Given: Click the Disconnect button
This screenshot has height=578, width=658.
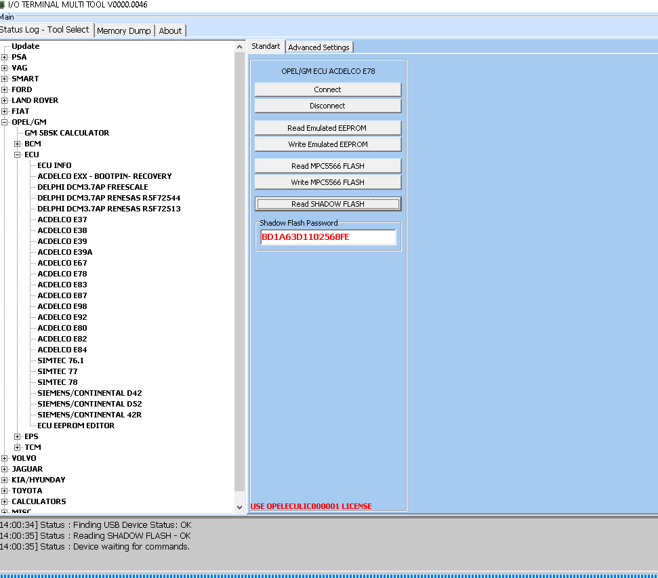Looking at the screenshot, I should coord(328,106).
